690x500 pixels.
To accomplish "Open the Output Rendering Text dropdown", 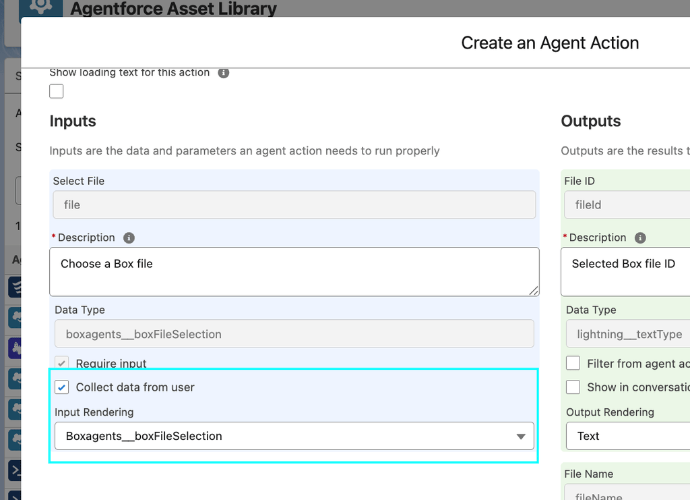I will [629, 436].
